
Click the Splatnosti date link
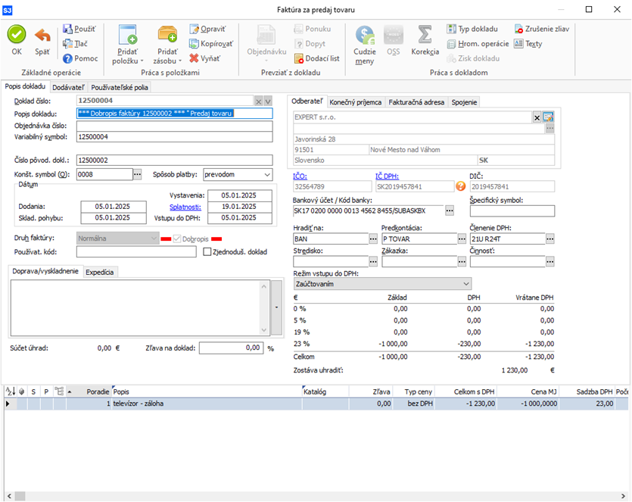[x=185, y=206]
